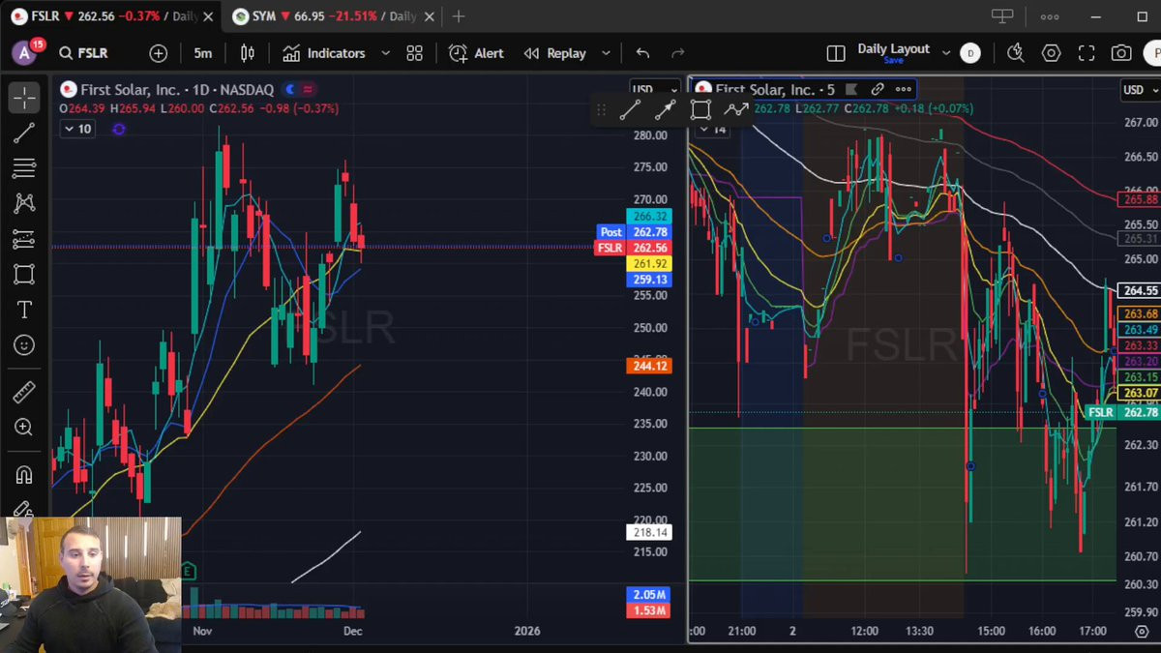Open the forecasting and measurement tools

click(24, 239)
